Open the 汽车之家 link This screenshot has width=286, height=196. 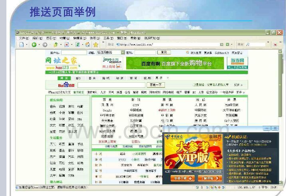pyautogui.click(x=200, y=115)
